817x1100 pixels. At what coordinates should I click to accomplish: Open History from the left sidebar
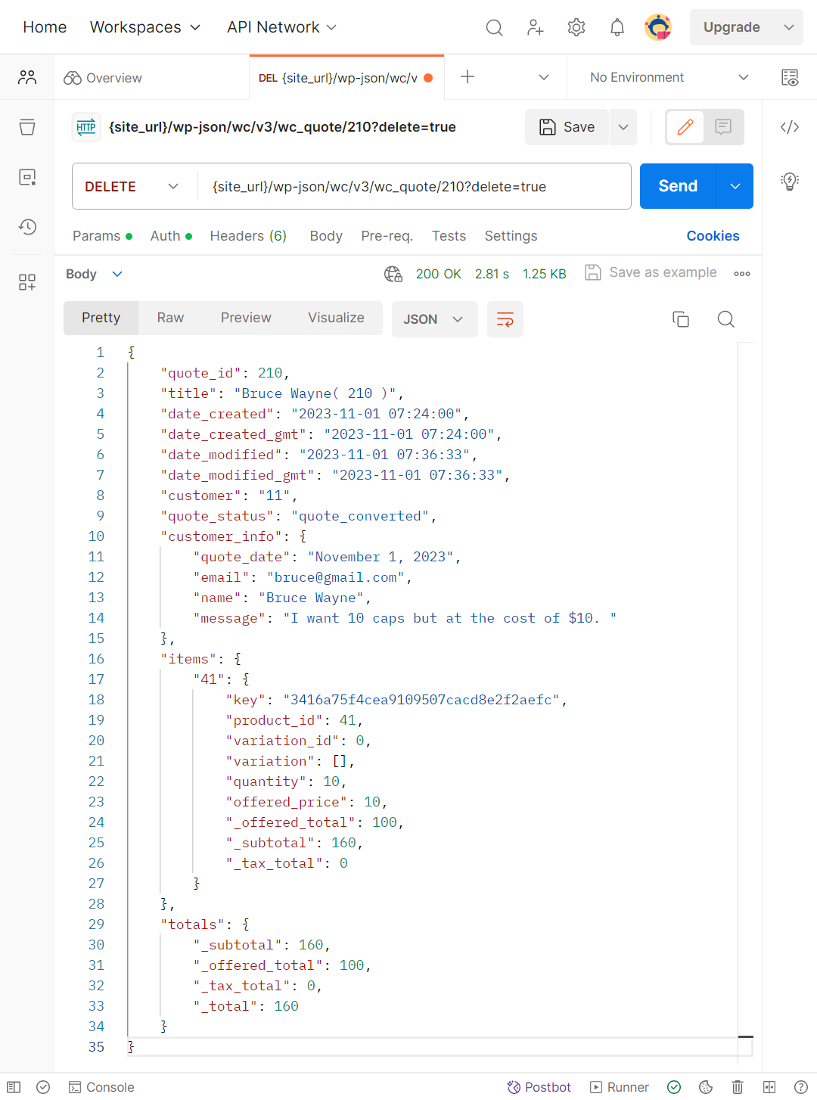(x=27, y=227)
